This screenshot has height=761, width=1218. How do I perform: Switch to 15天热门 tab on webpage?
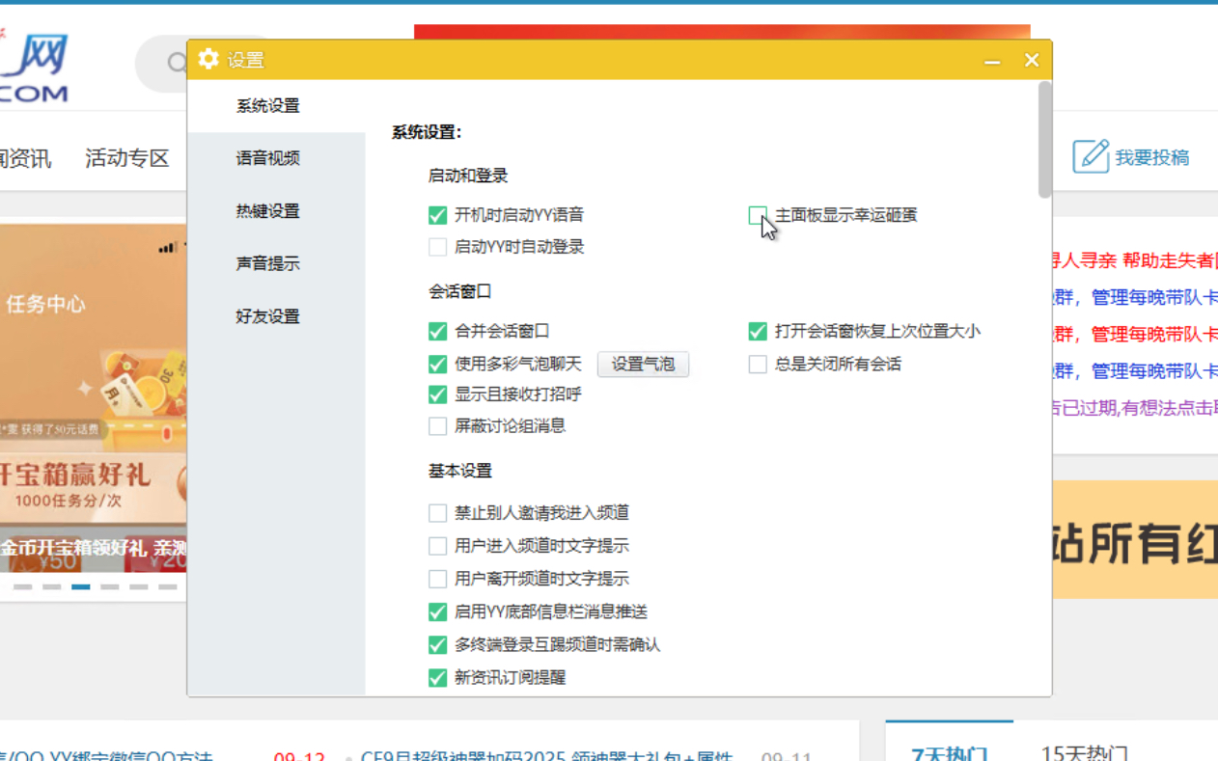click(1085, 752)
